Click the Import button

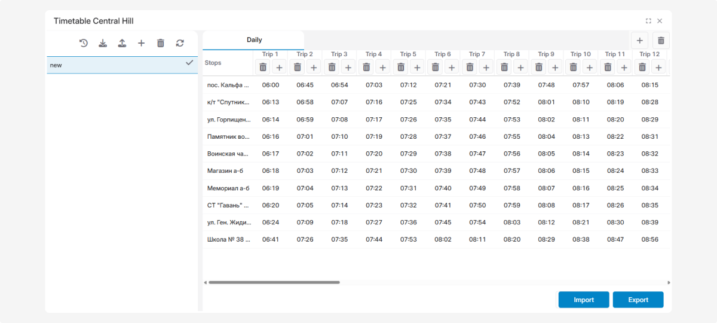(x=584, y=300)
